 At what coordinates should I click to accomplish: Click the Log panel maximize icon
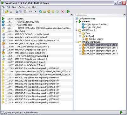click(x=71, y=15)
